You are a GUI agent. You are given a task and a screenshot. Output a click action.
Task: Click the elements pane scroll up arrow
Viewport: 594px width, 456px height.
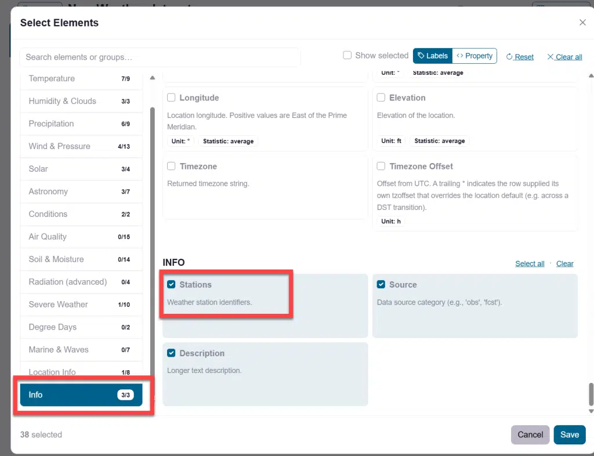click(591, 76)
